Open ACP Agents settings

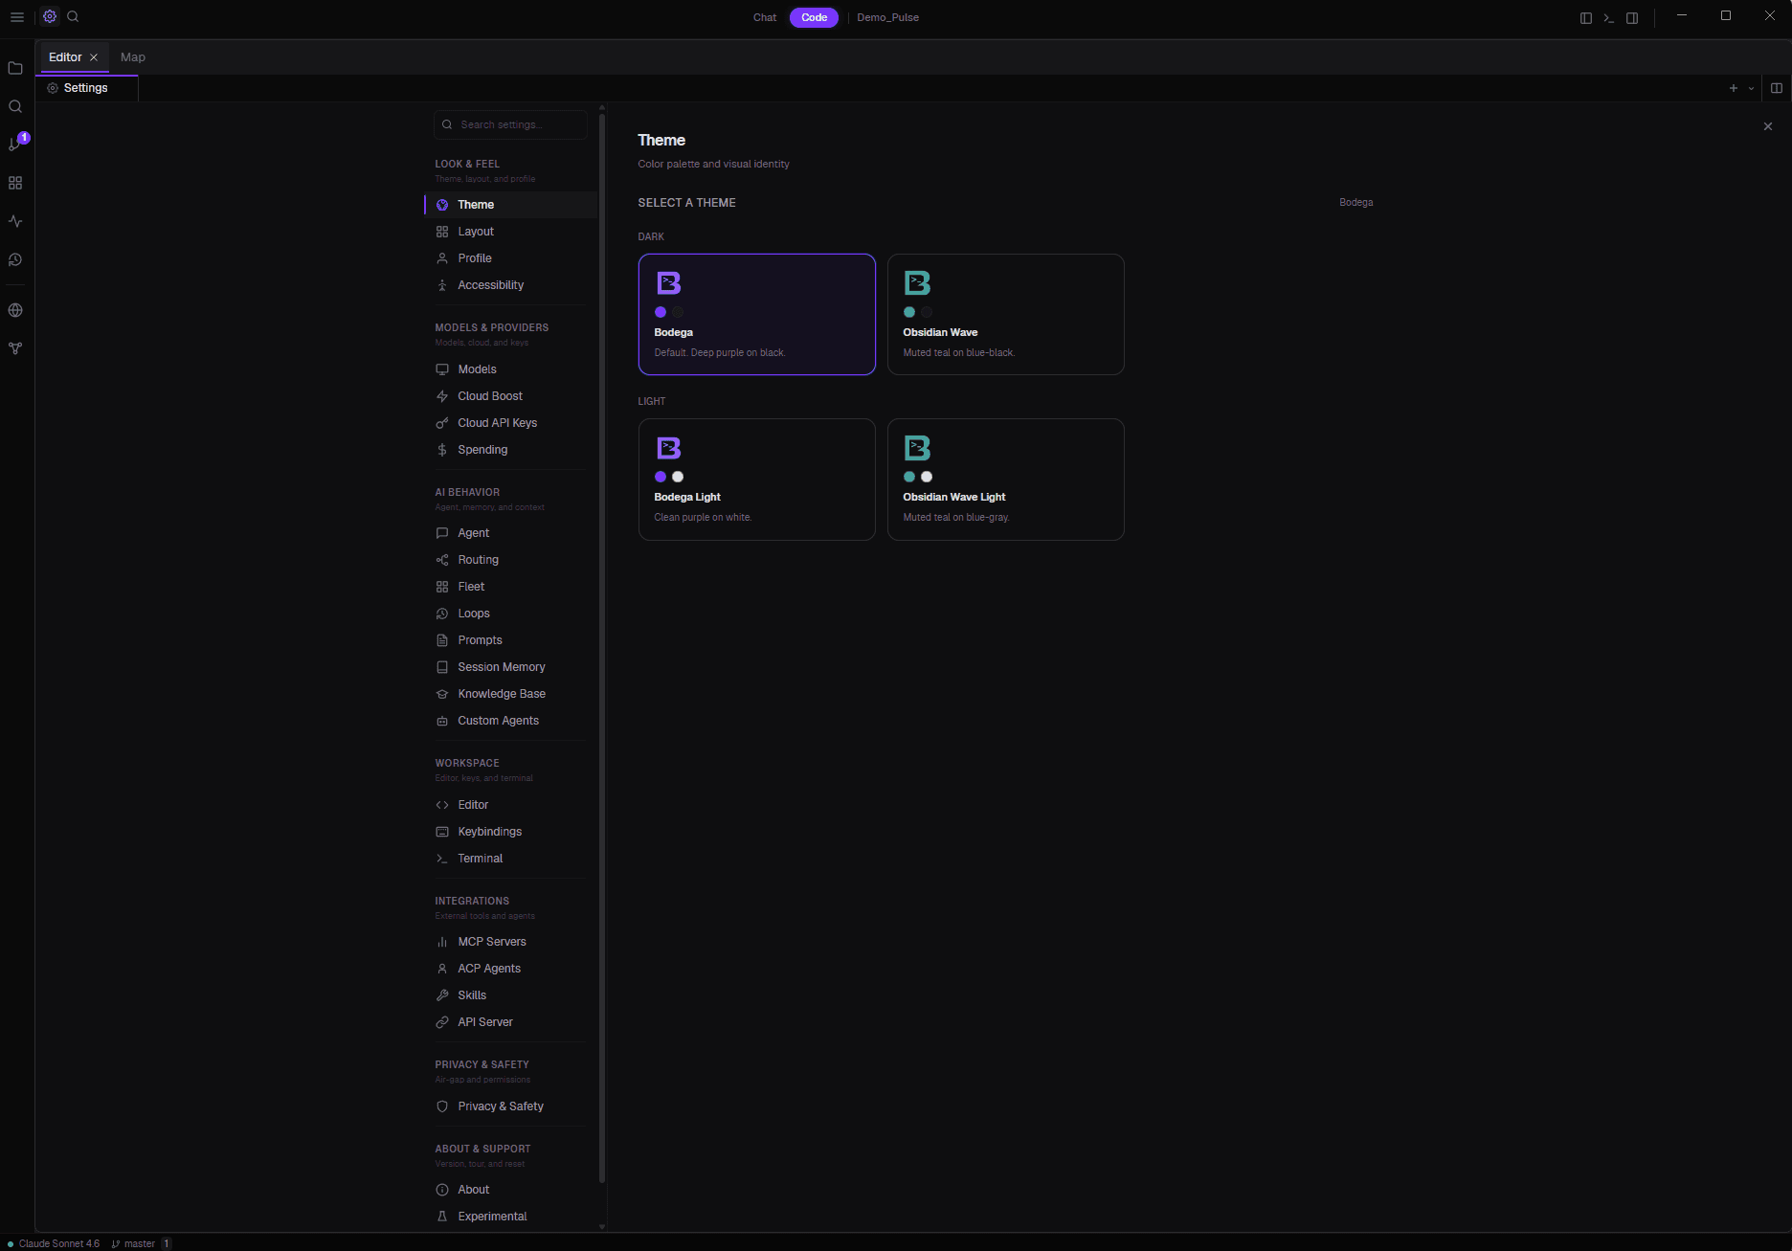[x=511, y=969]
